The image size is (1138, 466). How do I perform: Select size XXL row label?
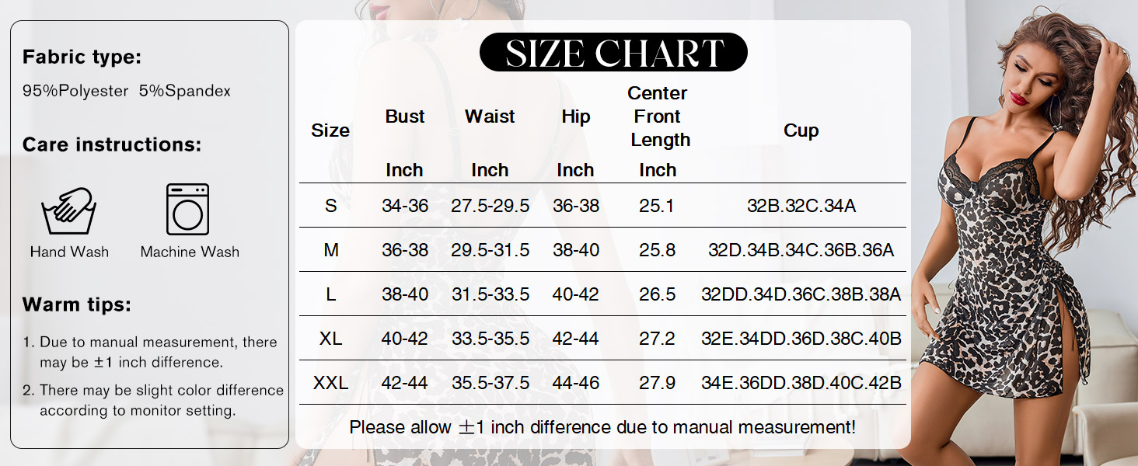pyautogui.click(x=331, y=383)
